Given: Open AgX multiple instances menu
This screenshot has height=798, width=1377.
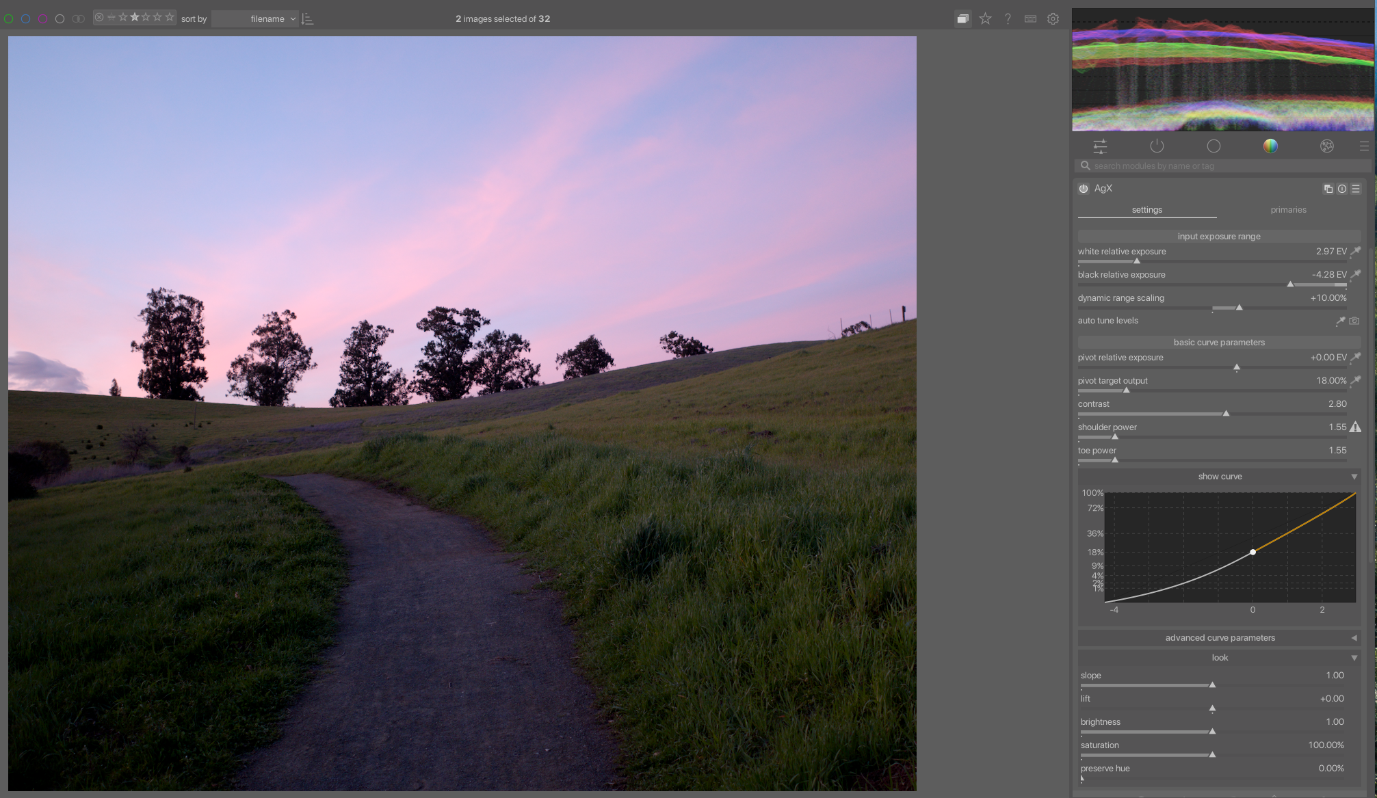Looking at the screenshot, I should click(1328, 189).
